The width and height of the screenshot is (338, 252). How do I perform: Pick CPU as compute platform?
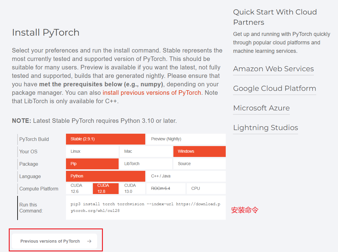(x=206, y=189)
